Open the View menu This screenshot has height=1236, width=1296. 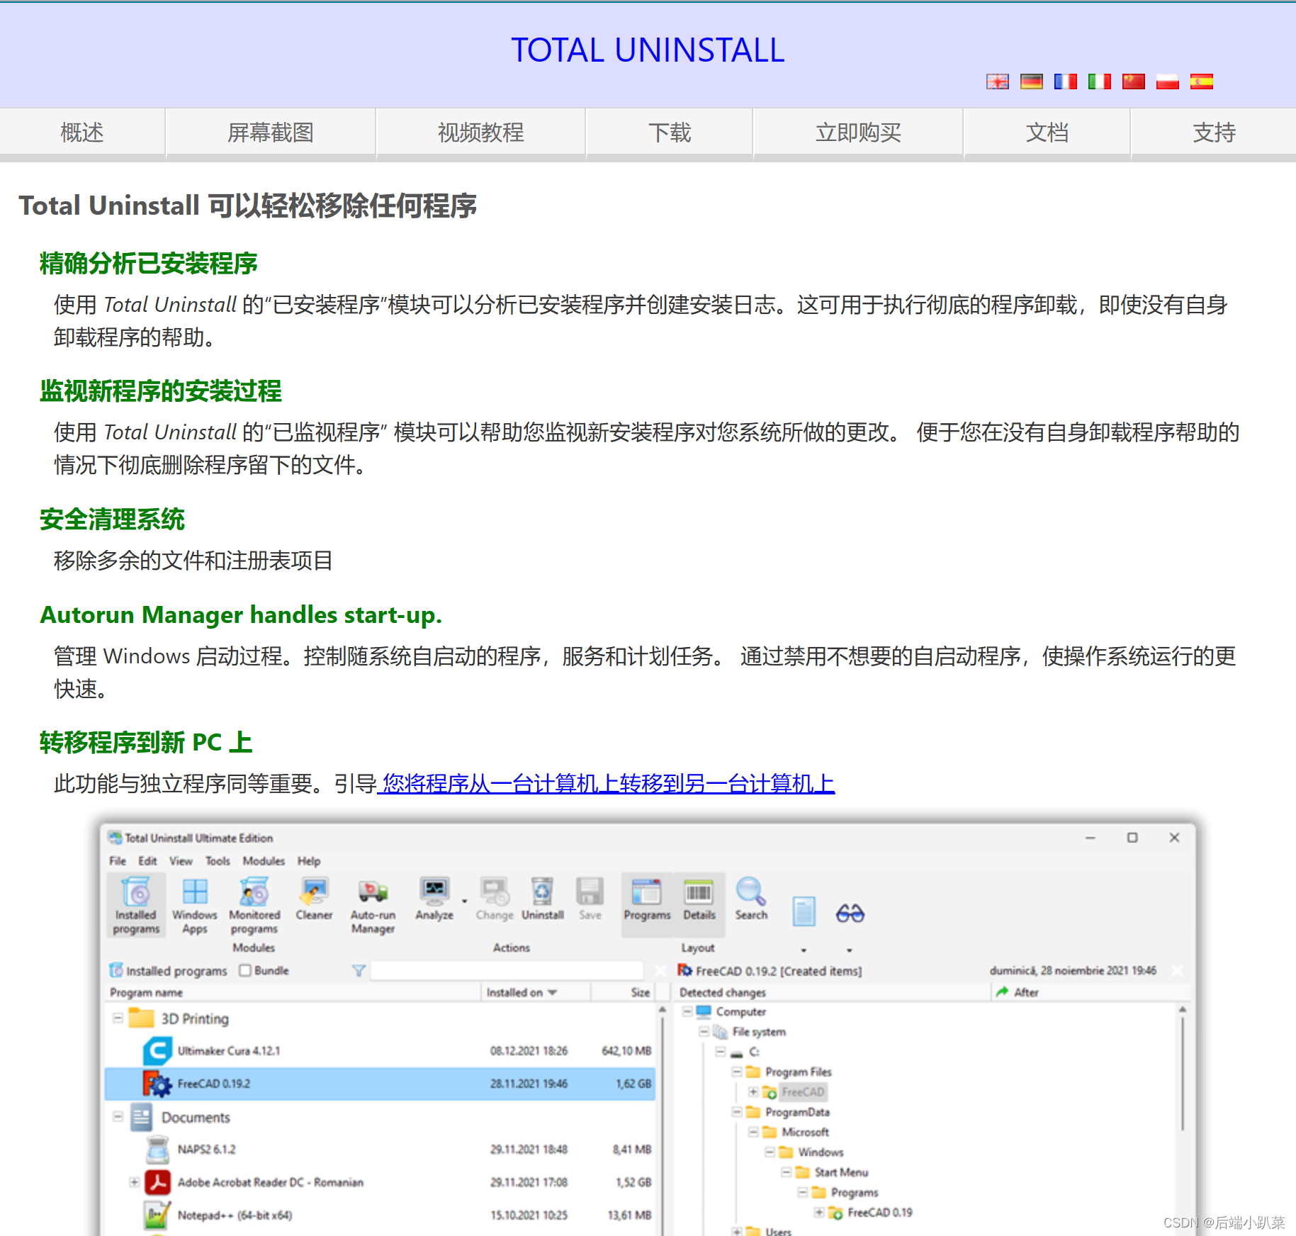click(x=181, y=860)
